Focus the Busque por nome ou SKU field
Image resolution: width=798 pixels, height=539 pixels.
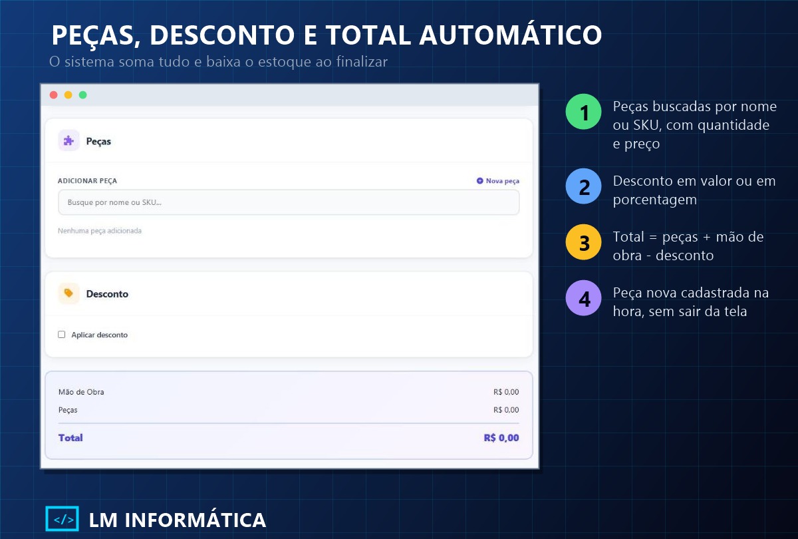tap(289, 202)
